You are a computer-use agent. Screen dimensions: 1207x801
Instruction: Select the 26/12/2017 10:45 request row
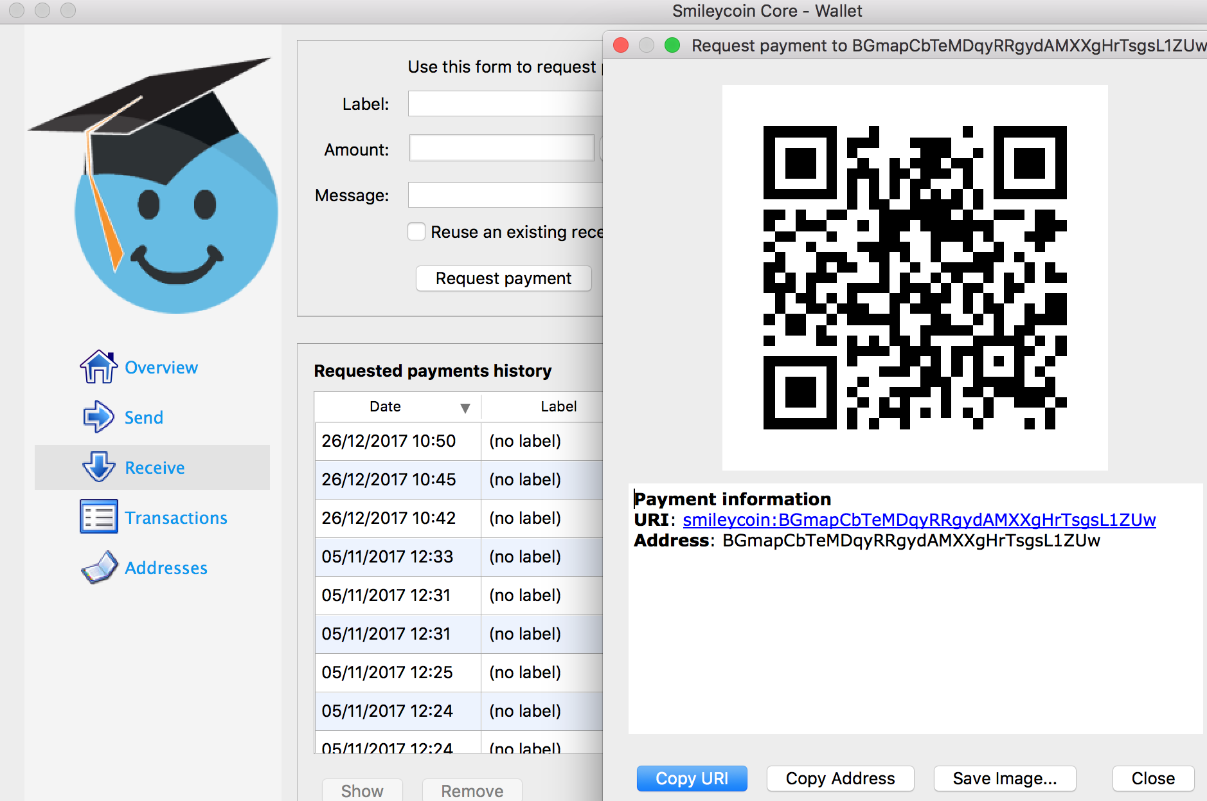(459, 480)
